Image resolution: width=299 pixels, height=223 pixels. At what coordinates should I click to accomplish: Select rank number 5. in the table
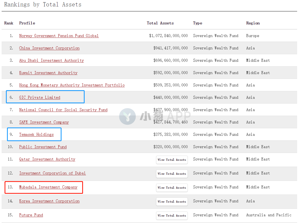[x=11, y=85]
